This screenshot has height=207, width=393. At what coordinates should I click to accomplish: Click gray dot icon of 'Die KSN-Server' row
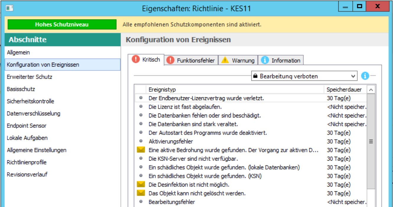141,159
